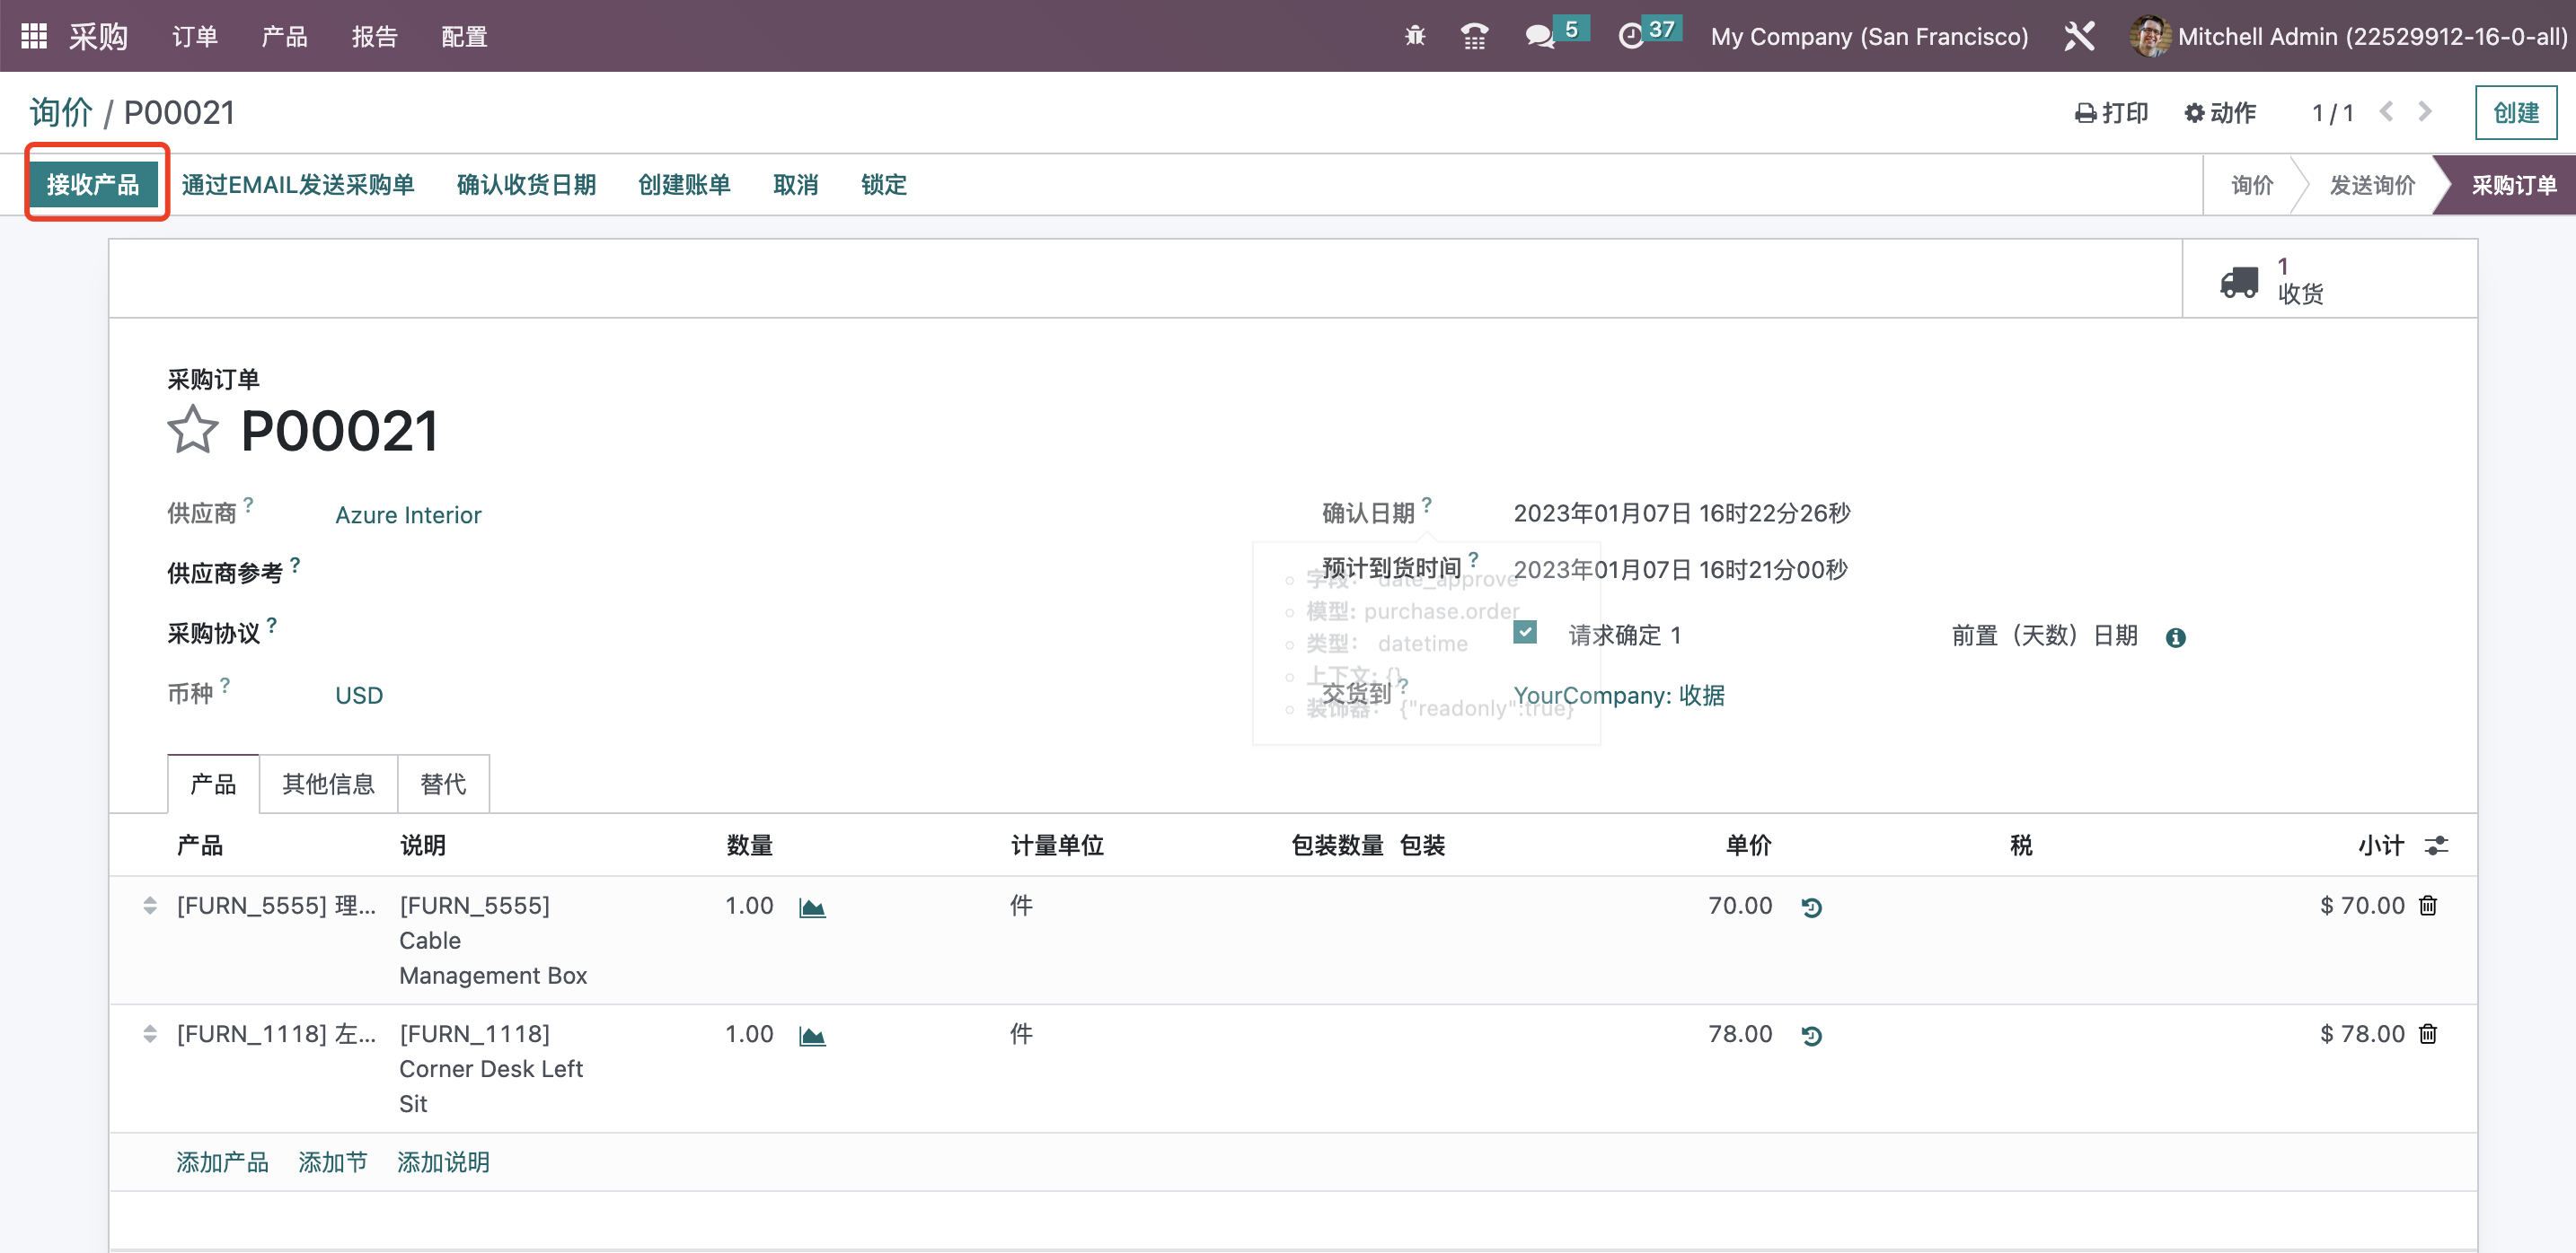This screenshot has width=2576, height=1253.
Task: Click the 创建 button
Action: (x=2515, y=113)
